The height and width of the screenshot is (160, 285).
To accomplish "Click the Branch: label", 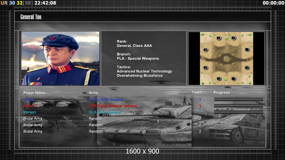I will [124, 54].
